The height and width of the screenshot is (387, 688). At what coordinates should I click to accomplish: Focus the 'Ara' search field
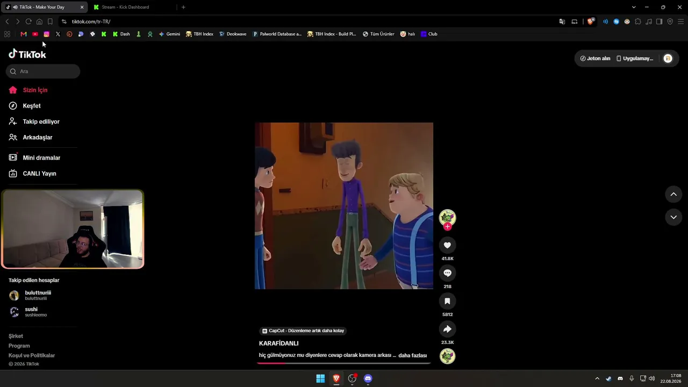pos(43,71)
